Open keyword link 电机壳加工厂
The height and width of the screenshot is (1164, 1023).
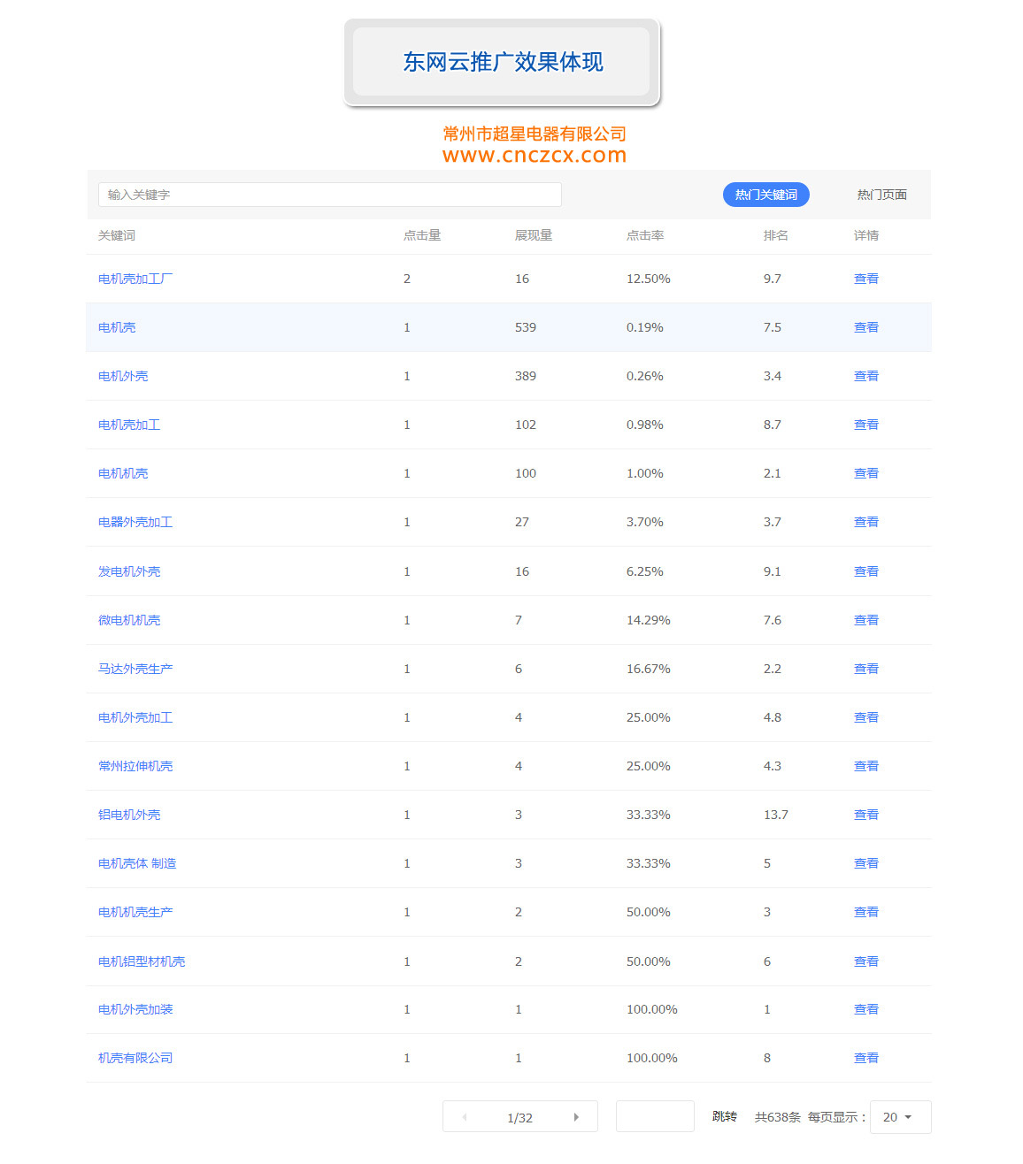pyautogui.click(x=135, y=279)
